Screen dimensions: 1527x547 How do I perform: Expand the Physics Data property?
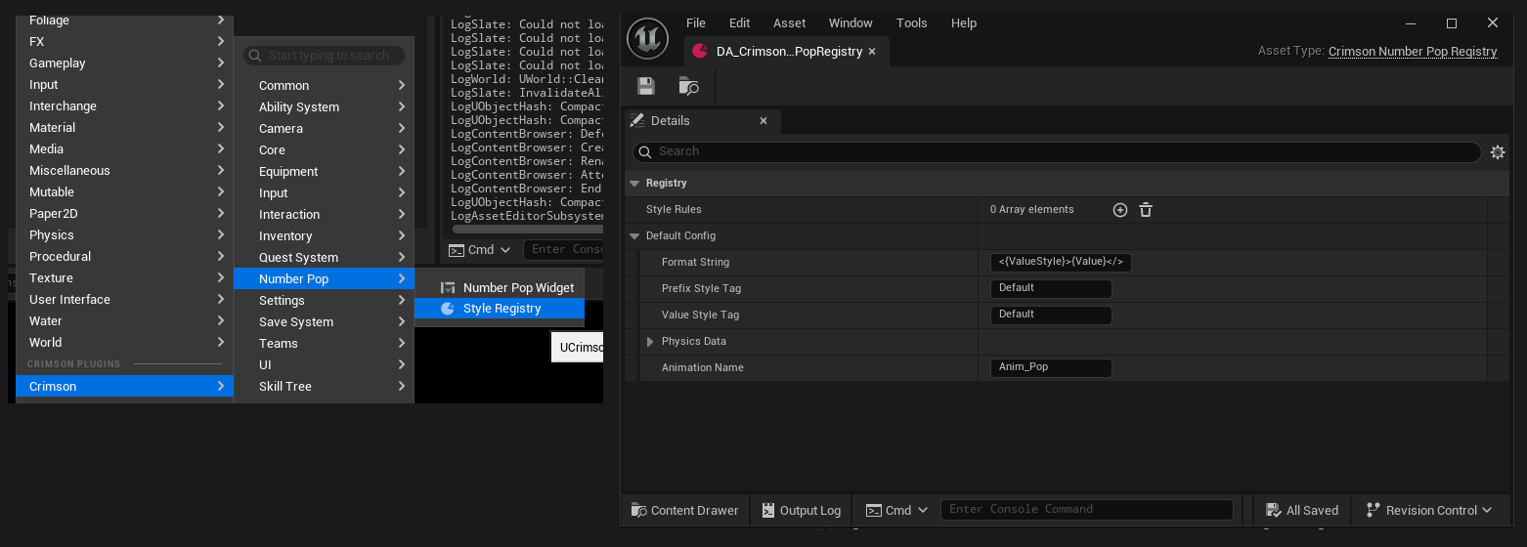(650, 342)
